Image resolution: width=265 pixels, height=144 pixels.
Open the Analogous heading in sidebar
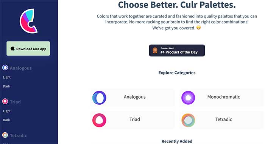20,68
